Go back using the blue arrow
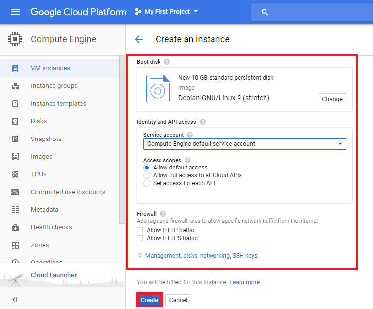Screen dimensions: 373x309 (x=139, y=39)
